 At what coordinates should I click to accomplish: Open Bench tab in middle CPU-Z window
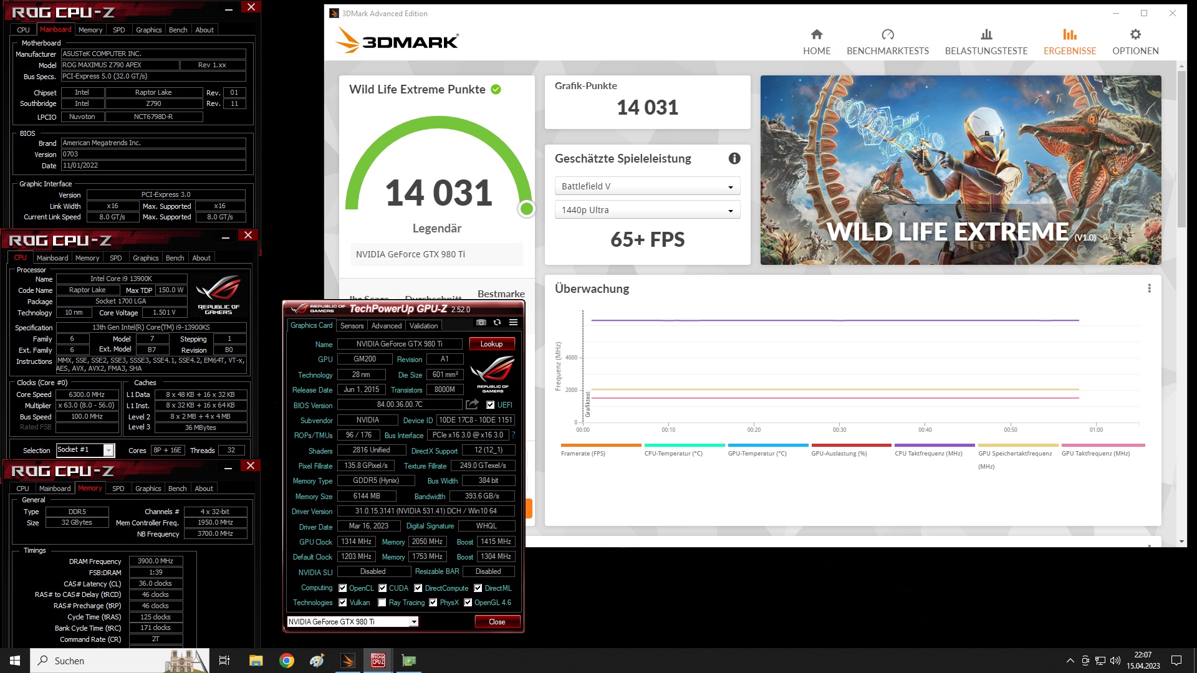[175, 258]
